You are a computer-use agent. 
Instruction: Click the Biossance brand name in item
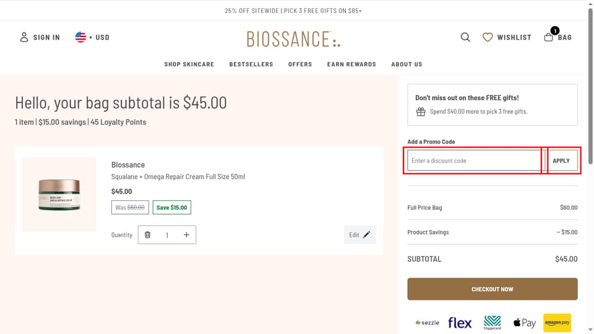(128, 165)
